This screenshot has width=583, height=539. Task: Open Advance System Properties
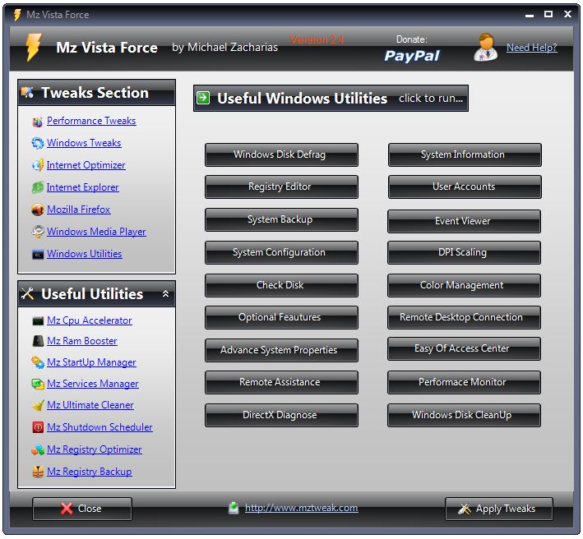coord(281,350)
